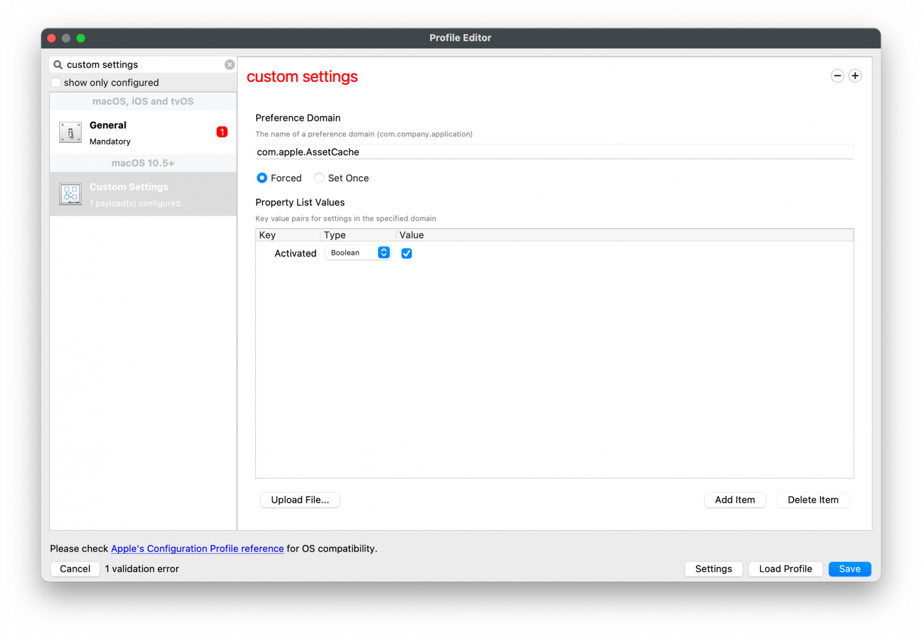Select the Set Once radio button
Image resolution: width=922 pixels, height=636 pixels.
[319, 178]
